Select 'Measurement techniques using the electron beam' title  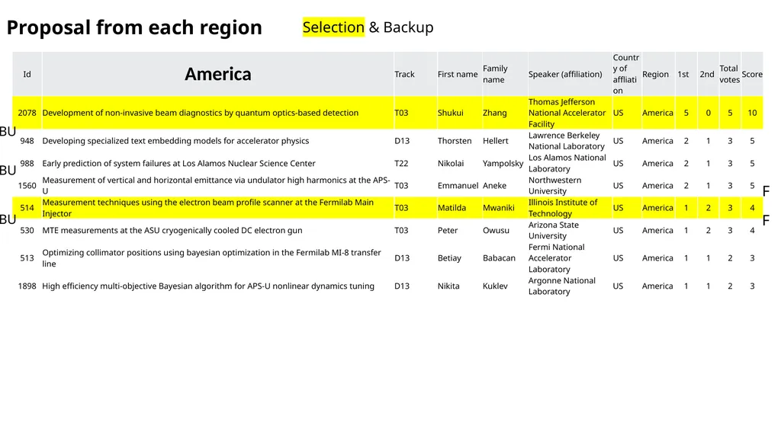click(x=207, y=208)
